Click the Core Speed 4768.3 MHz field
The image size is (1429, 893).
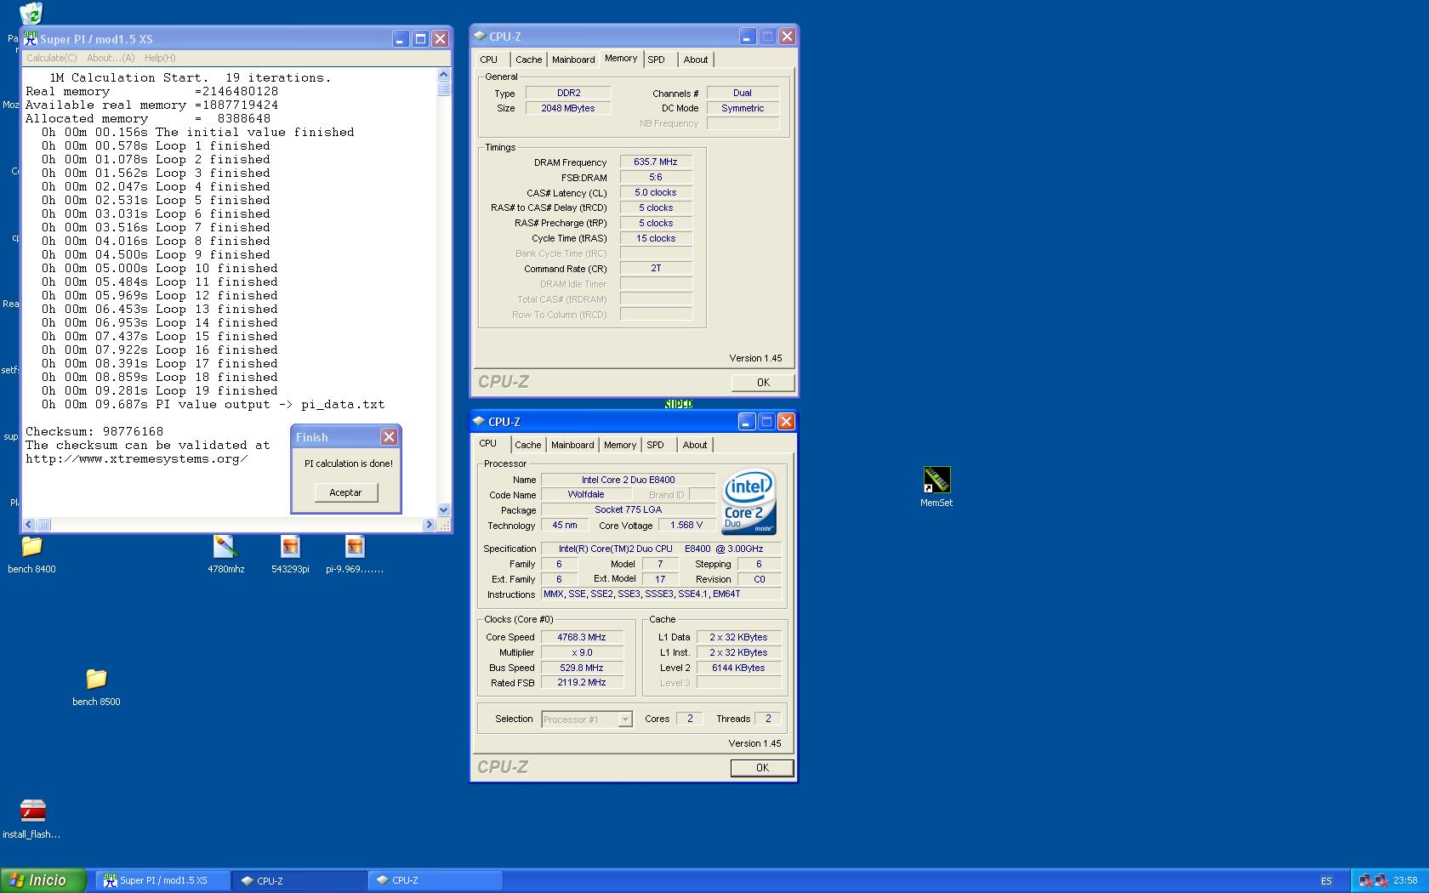(583, 637)
